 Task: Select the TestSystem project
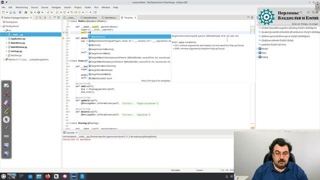tap(11, 22)
